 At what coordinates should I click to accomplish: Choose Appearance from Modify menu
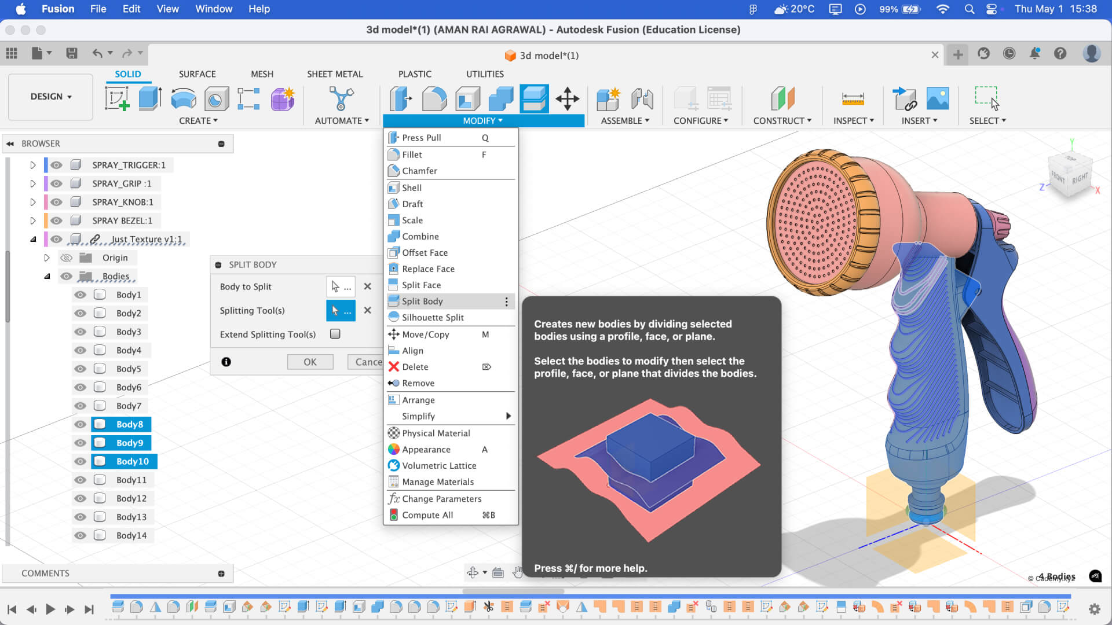coord(451,449)
